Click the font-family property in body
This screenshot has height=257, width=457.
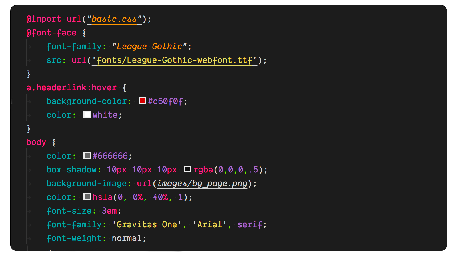coord(74,225)
